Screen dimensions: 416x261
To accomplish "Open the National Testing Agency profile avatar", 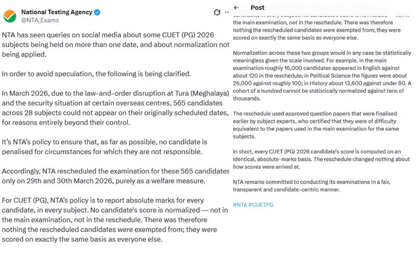I will (10, 16).
